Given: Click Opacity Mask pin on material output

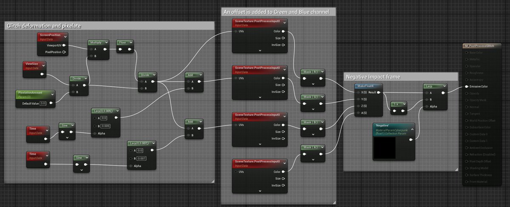Looking at the screenshot, I should [x=467, y=100].
